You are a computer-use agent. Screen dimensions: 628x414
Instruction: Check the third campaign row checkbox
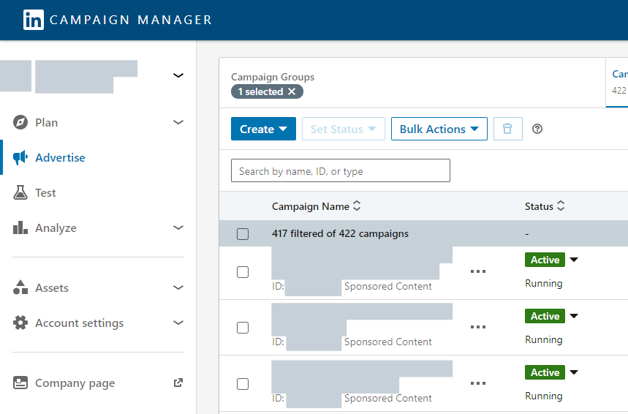pos(243,384)
